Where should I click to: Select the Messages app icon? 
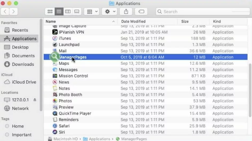coord(55,69)
